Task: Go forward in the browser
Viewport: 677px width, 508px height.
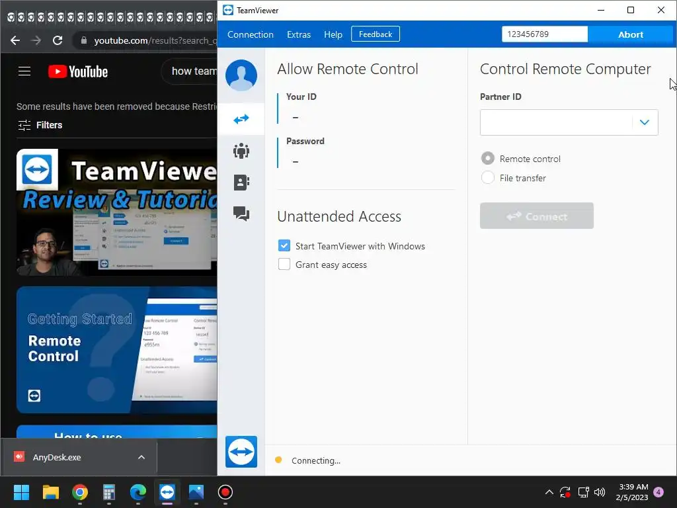Action: coord(36,40)
